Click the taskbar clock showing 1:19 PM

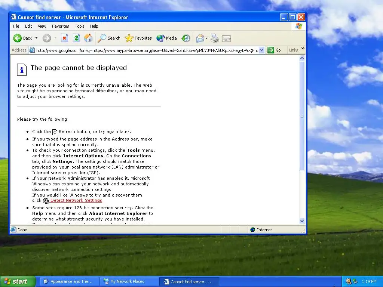[369, 281]
